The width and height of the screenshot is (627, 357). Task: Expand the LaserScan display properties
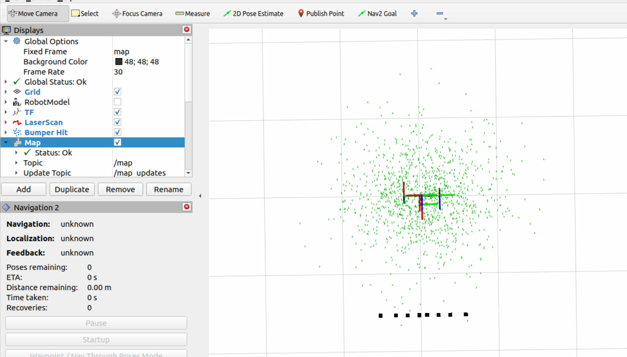click(x=6, y=122)
